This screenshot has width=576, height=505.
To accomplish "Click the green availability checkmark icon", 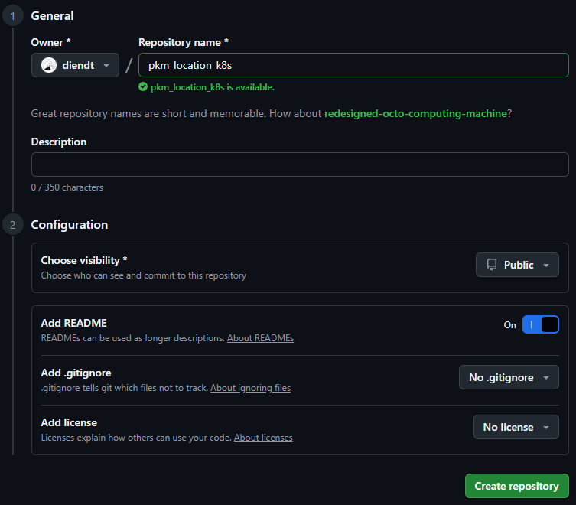I will coord(143,87).
